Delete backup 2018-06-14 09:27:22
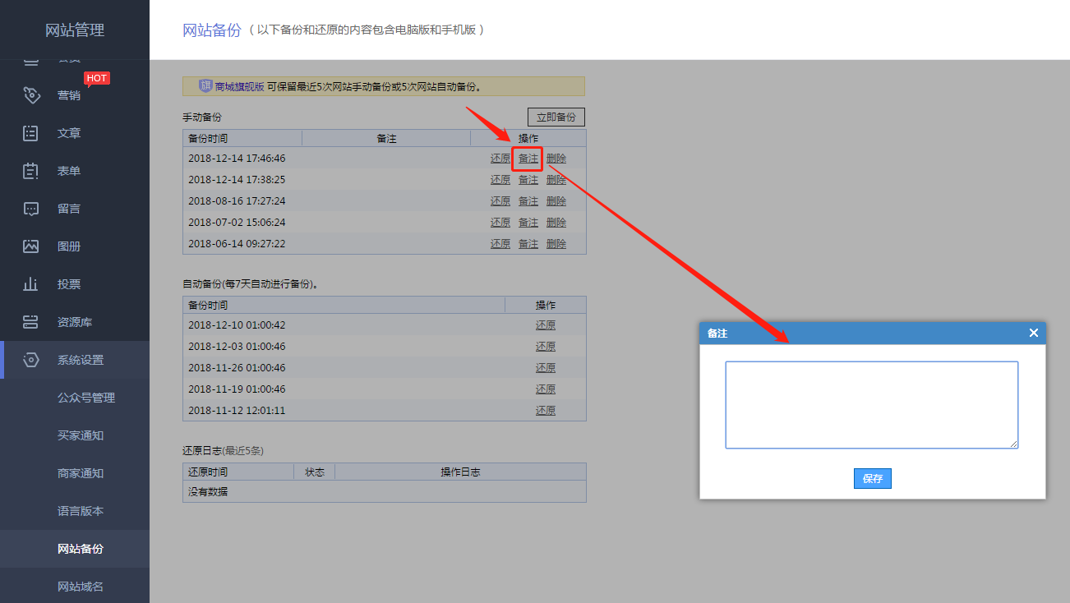The height and width of the screenshot is (603, 1070). coord(556,244)
